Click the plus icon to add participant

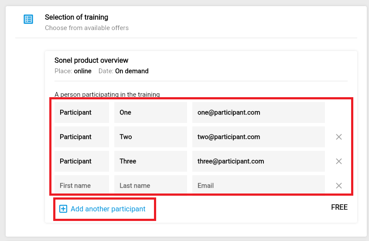point(63,209)
